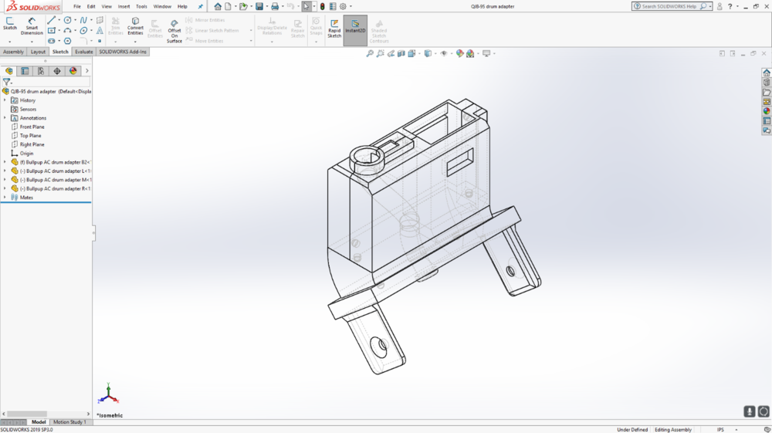This screenshot has width=772, height=433.
Task: Toggle the Hide/Show Items eye icon
Action: 443,53
